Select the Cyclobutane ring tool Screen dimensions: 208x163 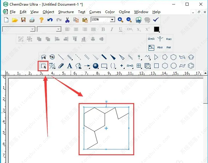(x=156, y=66)
